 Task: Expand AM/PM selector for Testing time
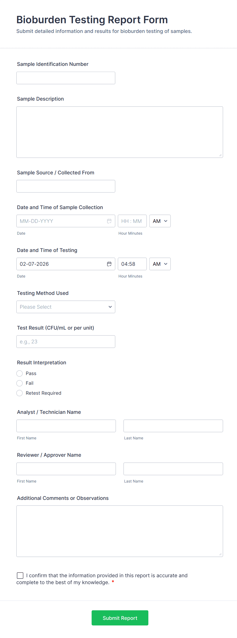click(x=160, y=264)
